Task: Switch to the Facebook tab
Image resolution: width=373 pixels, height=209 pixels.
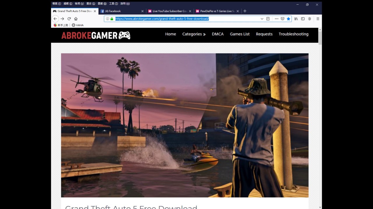Action: coord(122,11)
